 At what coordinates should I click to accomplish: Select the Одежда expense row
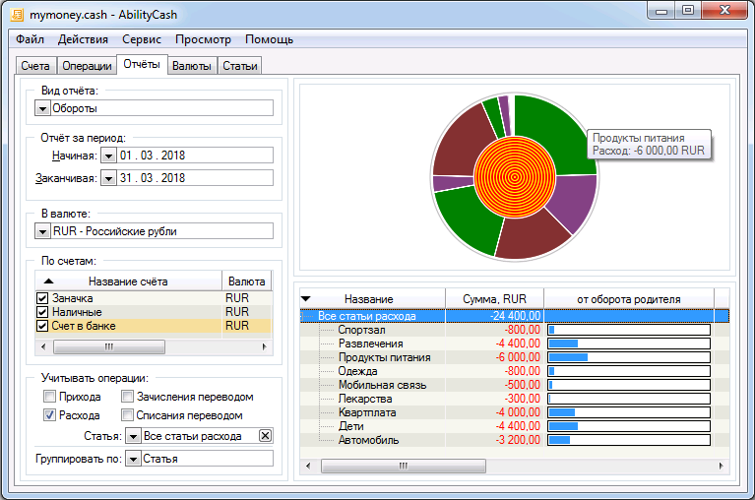[x=514, y=371]
